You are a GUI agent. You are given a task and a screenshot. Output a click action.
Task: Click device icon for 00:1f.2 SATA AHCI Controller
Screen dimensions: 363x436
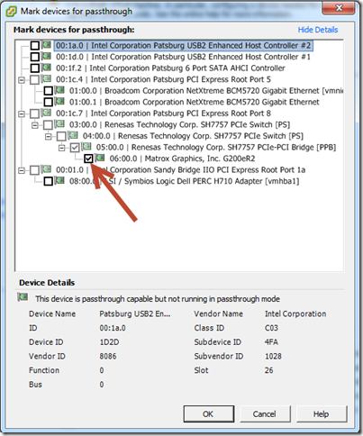click(x=46, y=68)
